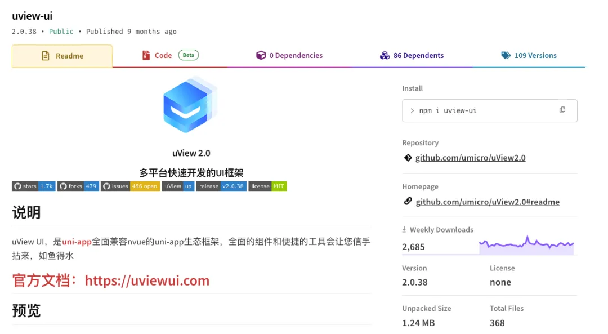Click the version value 2.0.38 in sidebar

pyautogui.click(x=414, y=282)
